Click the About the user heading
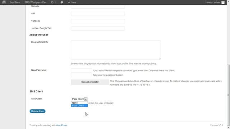 click(39, 35)
